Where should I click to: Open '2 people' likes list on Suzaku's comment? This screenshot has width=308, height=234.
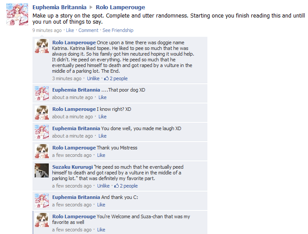coord(129,186)
